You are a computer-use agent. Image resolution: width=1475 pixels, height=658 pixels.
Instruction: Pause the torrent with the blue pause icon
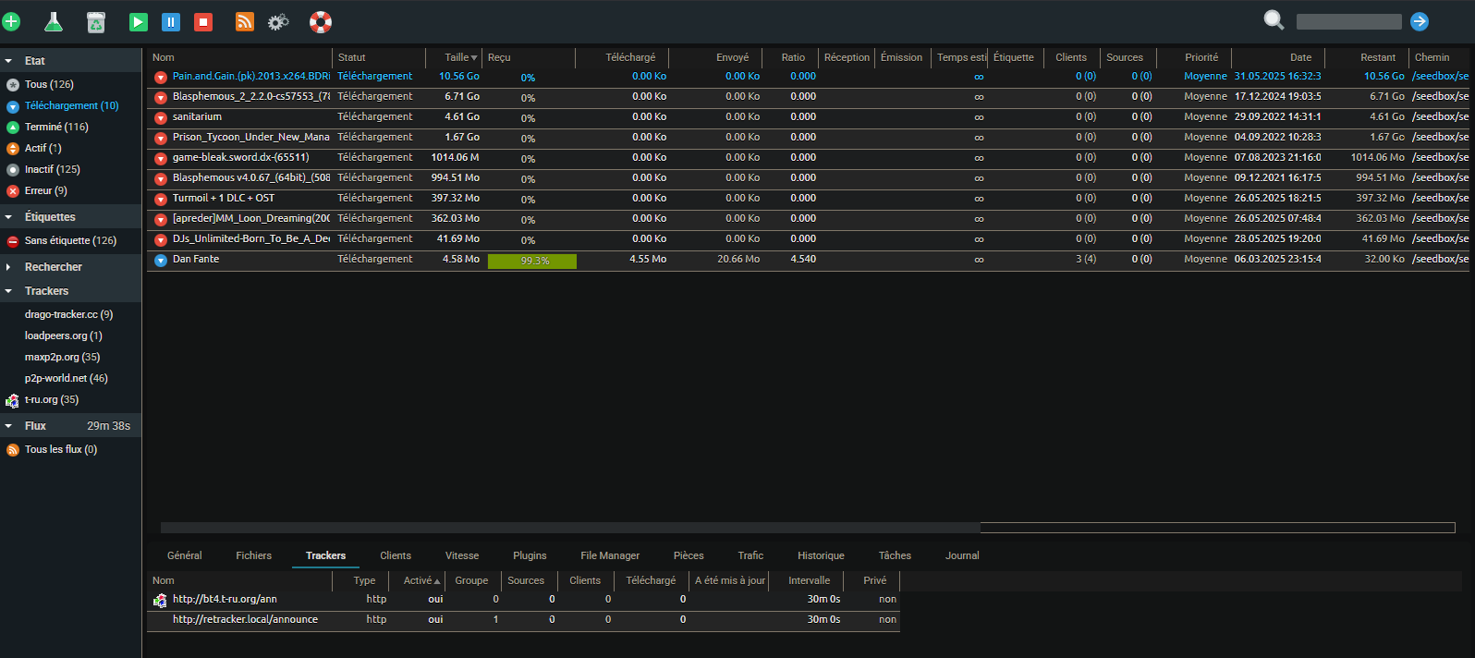(171, 21)
